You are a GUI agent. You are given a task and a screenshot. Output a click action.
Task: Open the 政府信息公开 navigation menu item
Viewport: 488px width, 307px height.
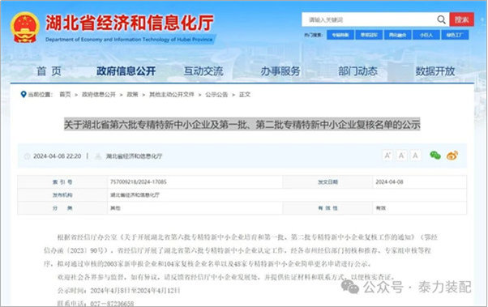point(126,71)
